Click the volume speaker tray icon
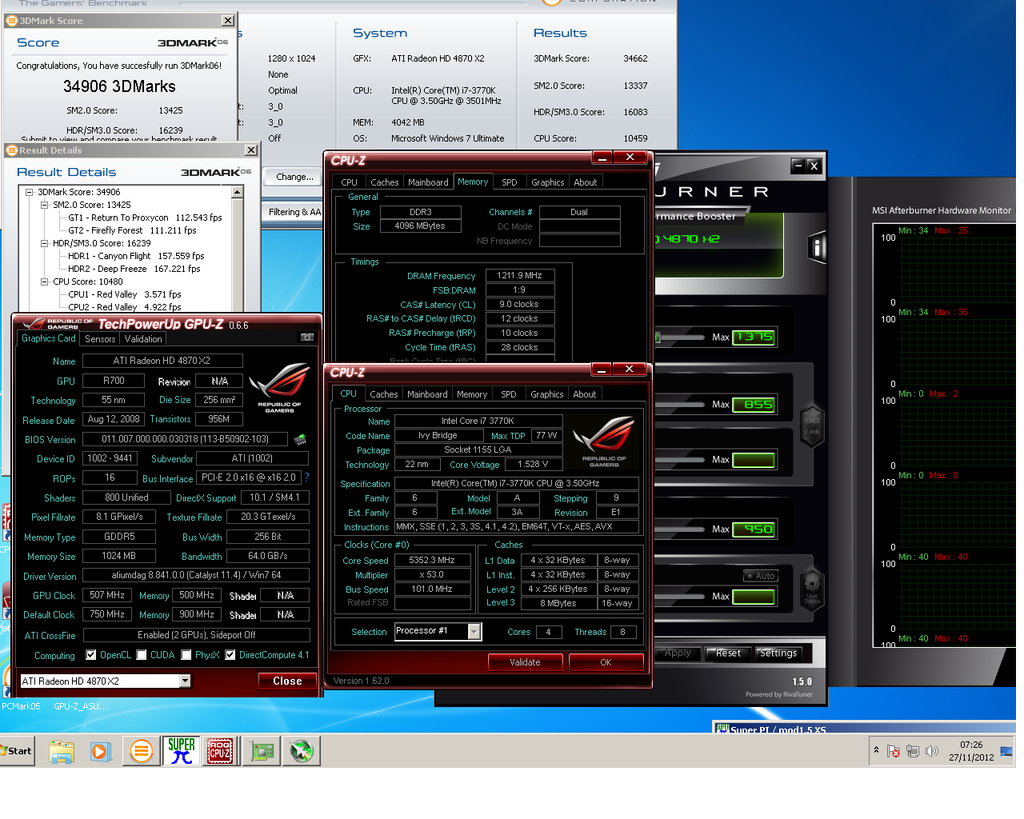 tap(931, 751)
